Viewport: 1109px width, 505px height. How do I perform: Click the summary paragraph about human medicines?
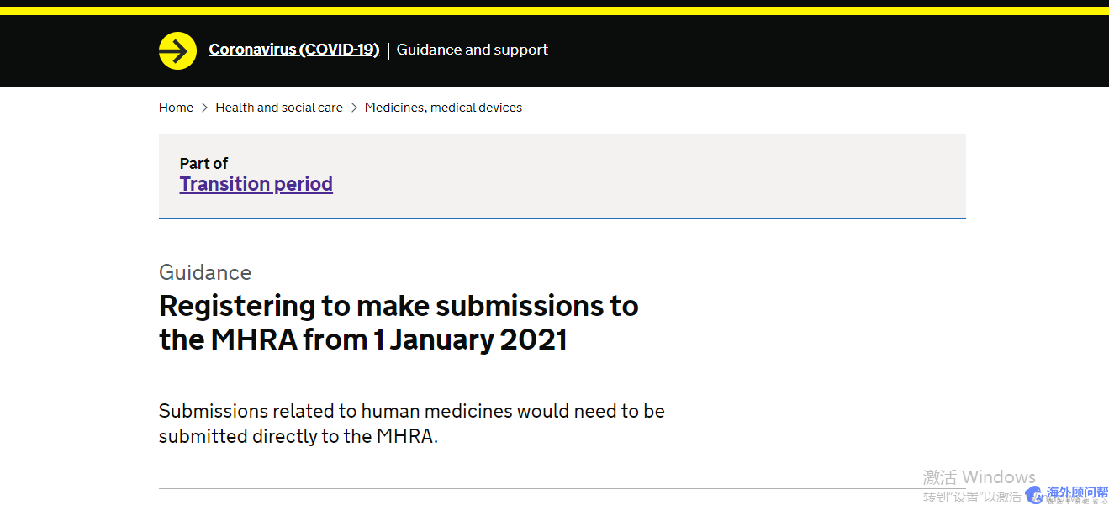pos(411,423)
